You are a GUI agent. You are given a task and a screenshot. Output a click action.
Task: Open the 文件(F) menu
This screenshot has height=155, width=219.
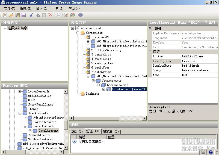tap(10, 8)
